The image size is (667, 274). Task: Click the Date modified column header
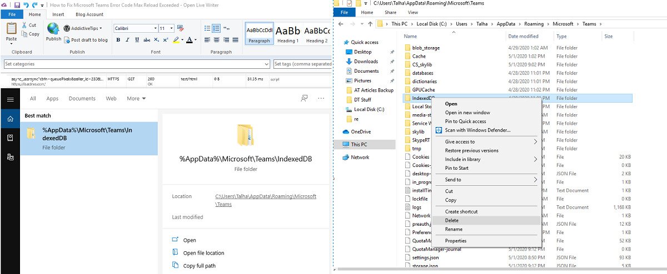coord(523,36)
